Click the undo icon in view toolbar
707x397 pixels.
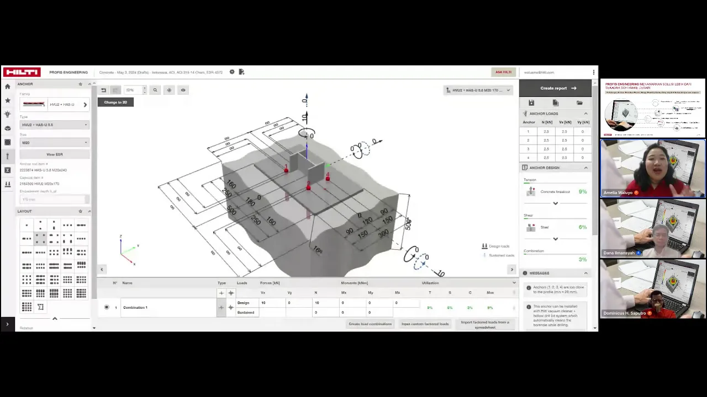[x=103, y=90]
